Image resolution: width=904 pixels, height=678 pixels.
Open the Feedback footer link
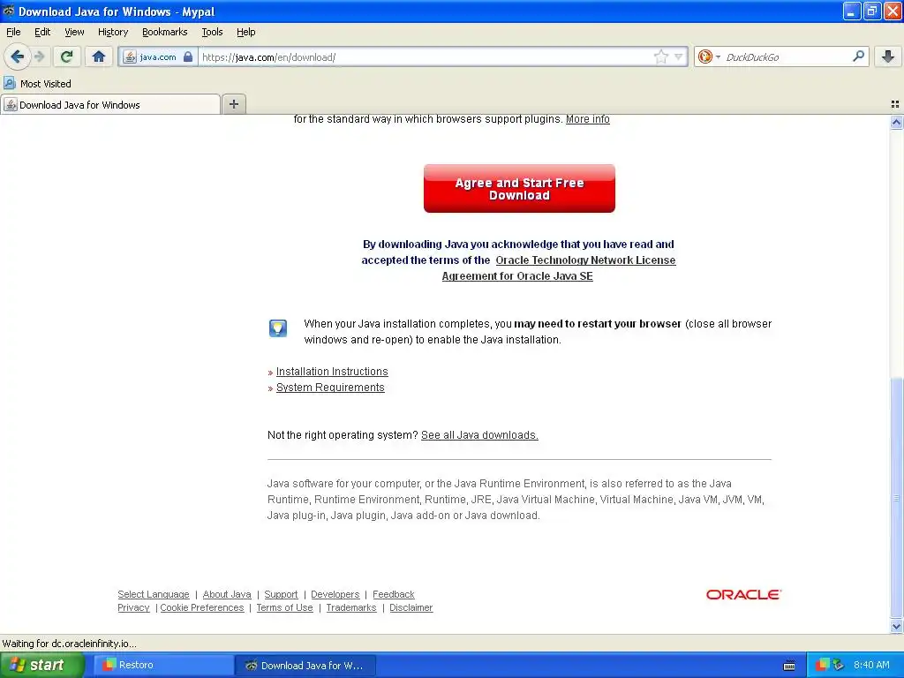pos(393,594)
